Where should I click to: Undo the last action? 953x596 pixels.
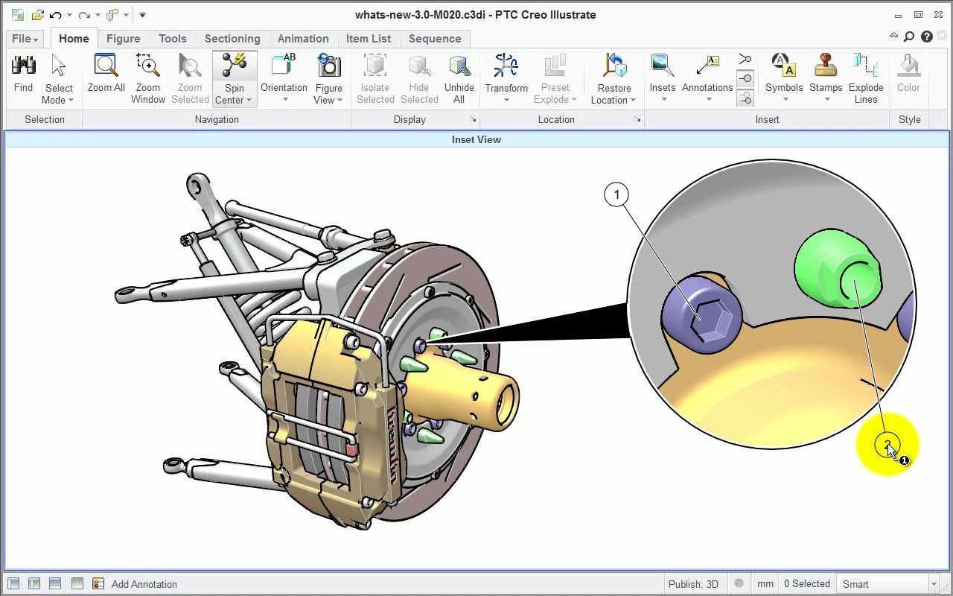55,15
